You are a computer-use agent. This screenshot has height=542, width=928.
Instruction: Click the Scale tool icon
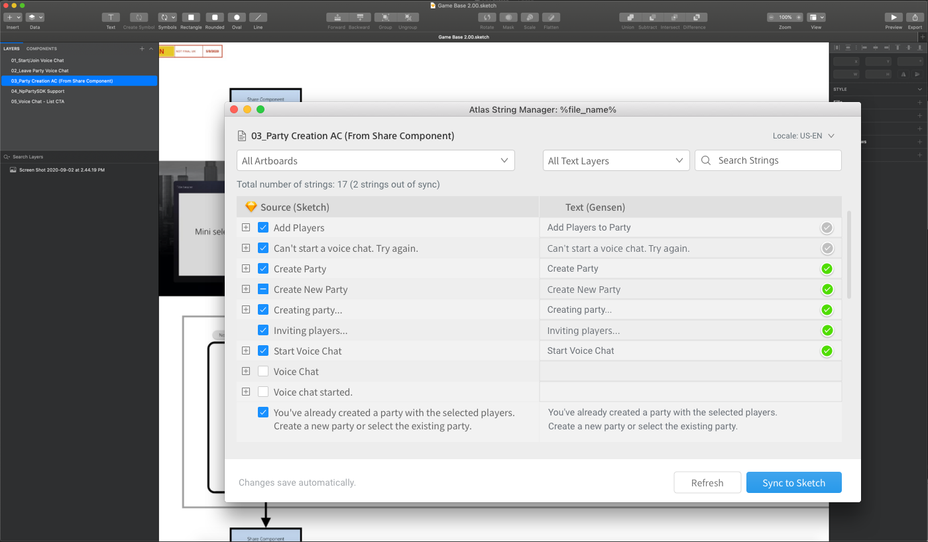pyautogui.click(x=530, y=17)
